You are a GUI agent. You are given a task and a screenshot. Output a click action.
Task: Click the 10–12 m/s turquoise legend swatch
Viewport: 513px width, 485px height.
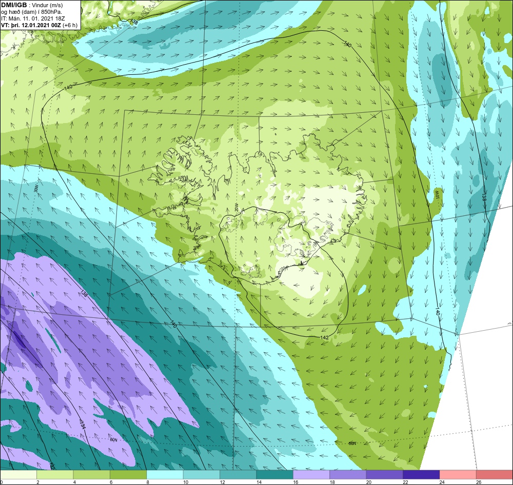click(202, 475)
